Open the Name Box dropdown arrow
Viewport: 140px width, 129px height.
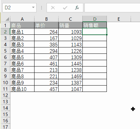coord(33,7)
